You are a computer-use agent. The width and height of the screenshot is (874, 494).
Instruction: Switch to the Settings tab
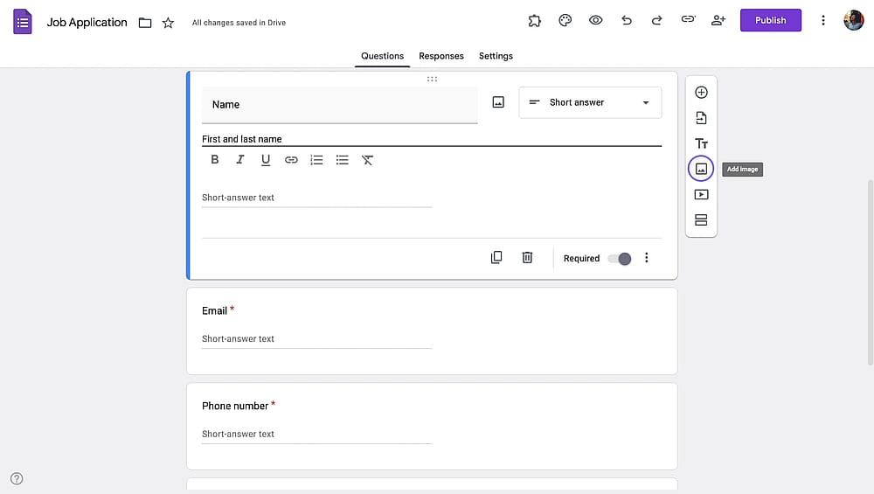point(496,56)
